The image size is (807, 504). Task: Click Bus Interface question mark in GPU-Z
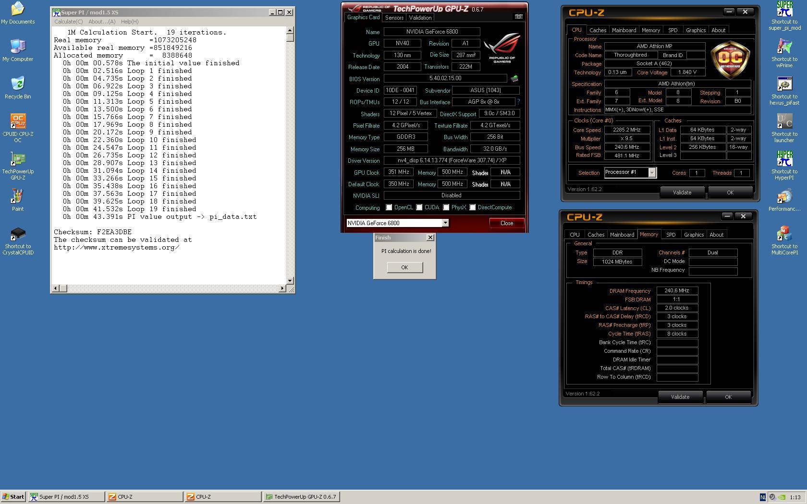(518, 102)
